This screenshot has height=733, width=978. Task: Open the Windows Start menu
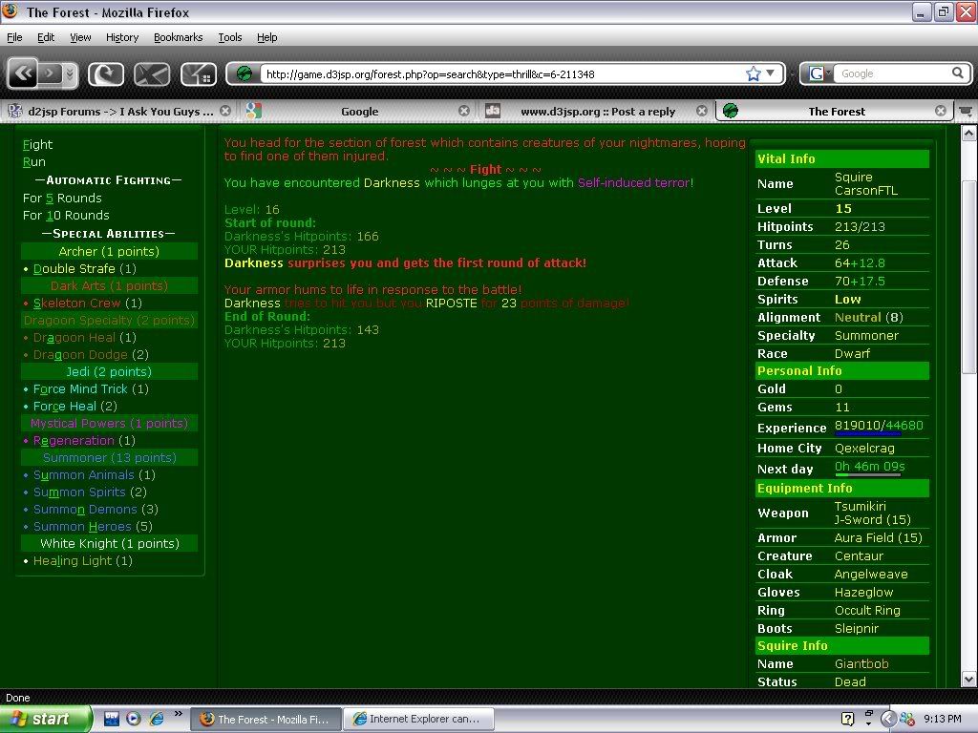46,719
